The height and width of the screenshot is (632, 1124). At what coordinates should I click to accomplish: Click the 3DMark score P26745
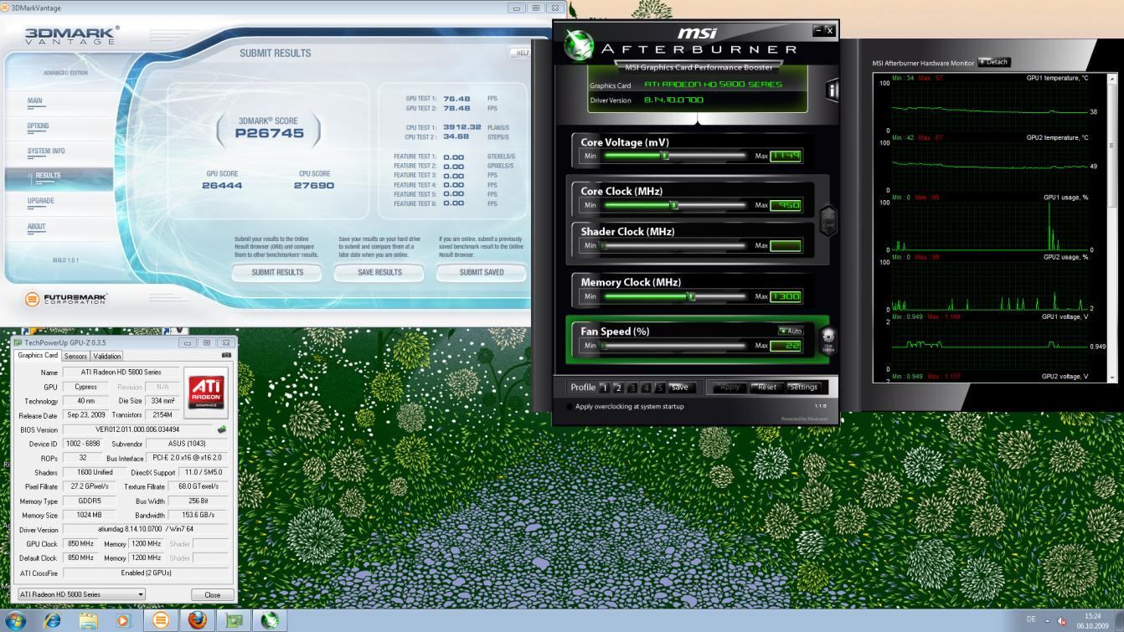point(269,133)
